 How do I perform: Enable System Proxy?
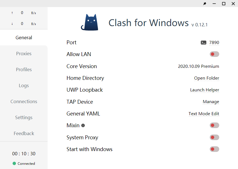coord(214,137)
